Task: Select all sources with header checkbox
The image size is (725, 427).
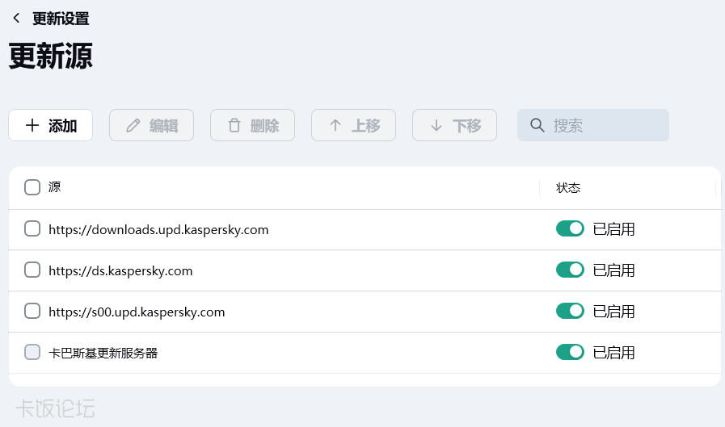Action: [x=32, y=187]
